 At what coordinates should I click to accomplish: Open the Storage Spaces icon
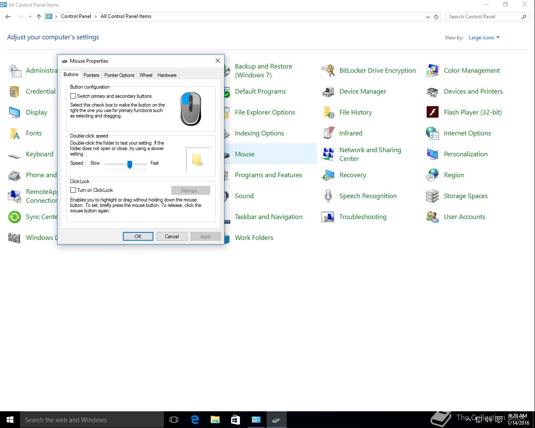point(432,196)
